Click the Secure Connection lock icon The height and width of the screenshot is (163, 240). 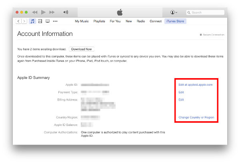(x=201, y=35)
